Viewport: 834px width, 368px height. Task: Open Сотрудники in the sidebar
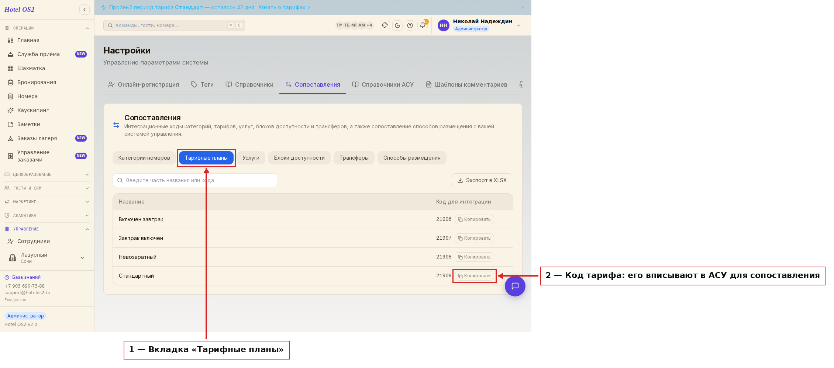tap(47, 241)
